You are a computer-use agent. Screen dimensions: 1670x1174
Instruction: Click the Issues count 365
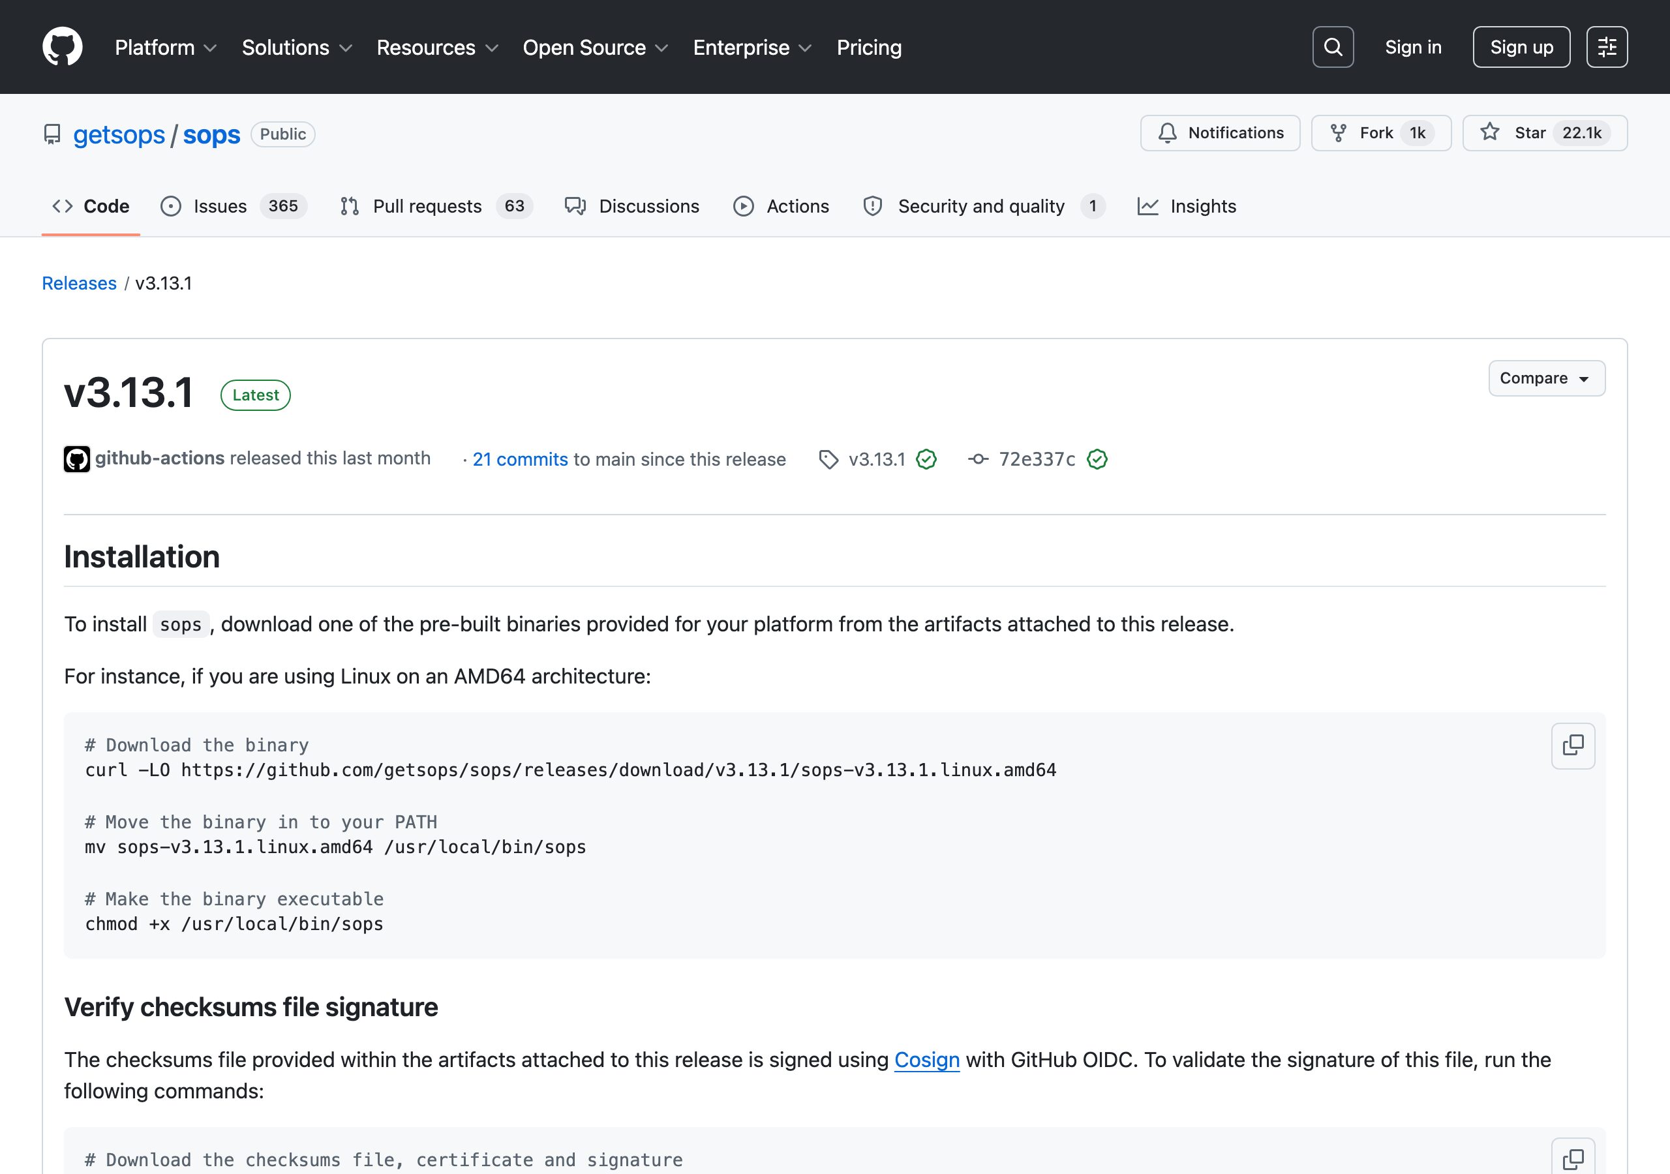tap(283, 207)
